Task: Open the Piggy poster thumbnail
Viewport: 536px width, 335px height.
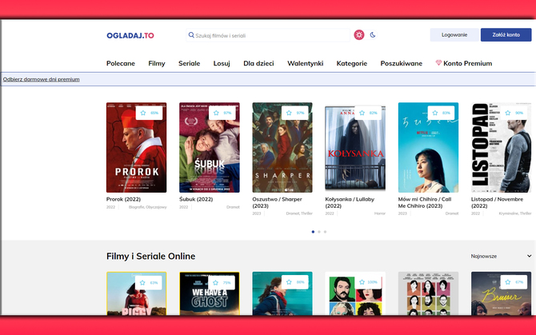Action: pyautogui.click(x=136, y=293)
